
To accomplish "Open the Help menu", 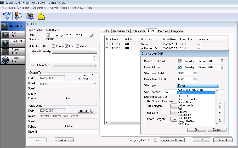I will [x=89, y=8].
